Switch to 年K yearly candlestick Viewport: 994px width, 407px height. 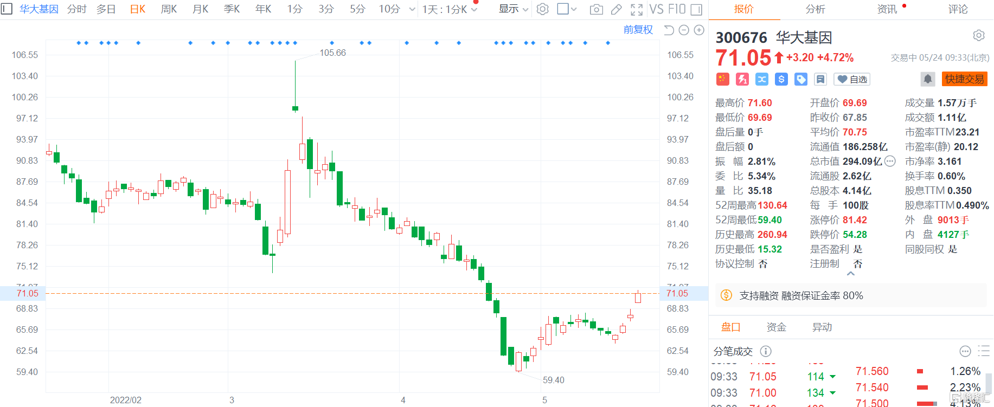pyautogui.click(x=264, y=9)
